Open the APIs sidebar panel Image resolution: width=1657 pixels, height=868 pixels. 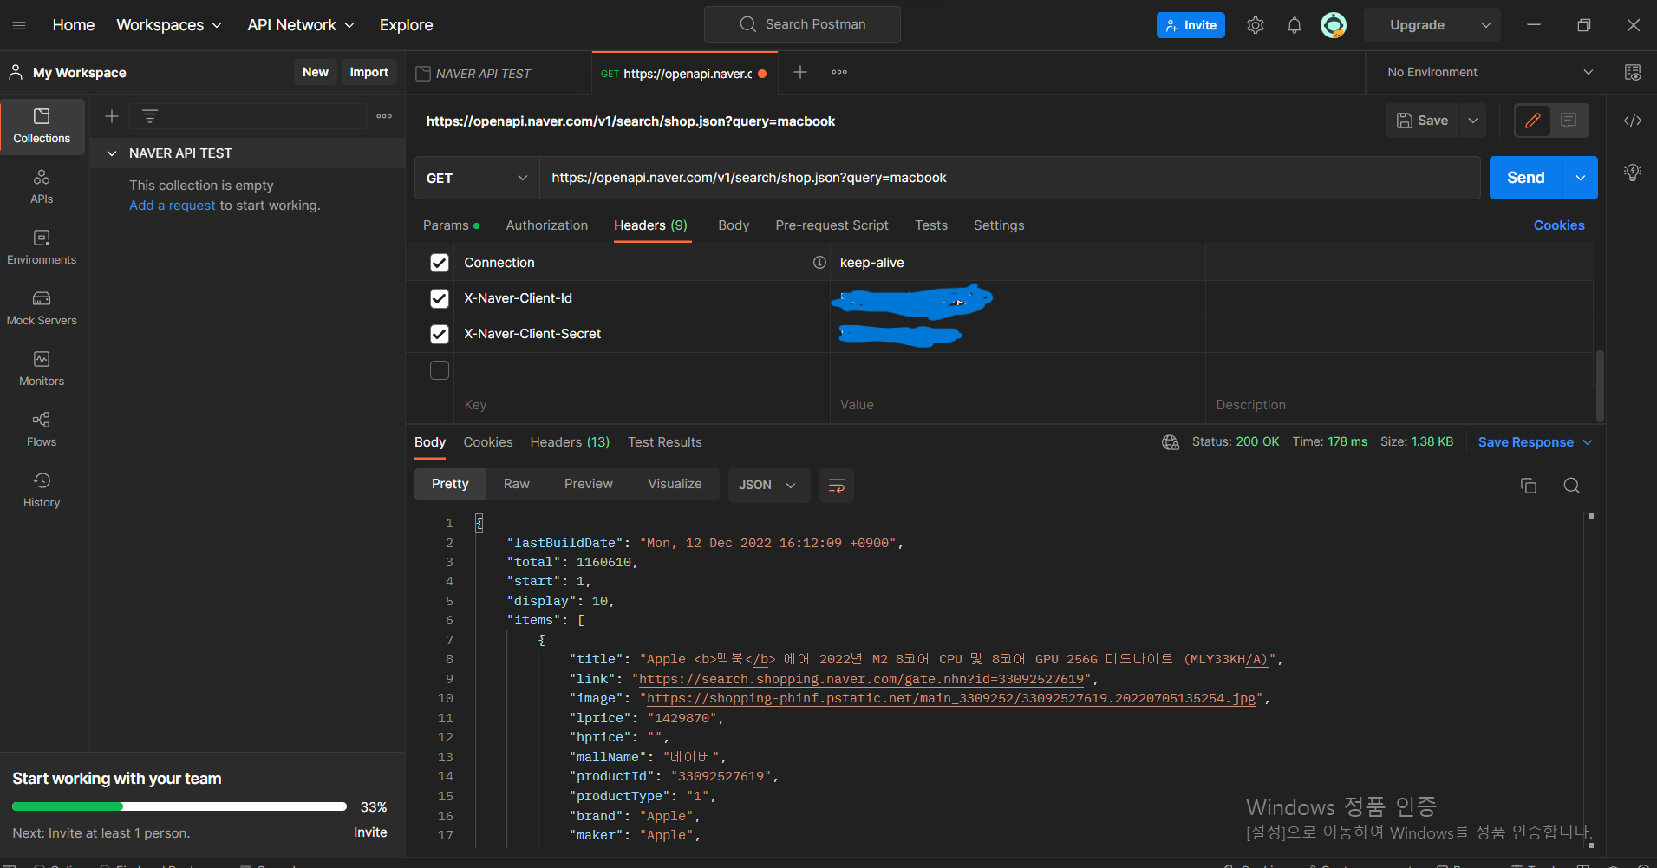42,187
